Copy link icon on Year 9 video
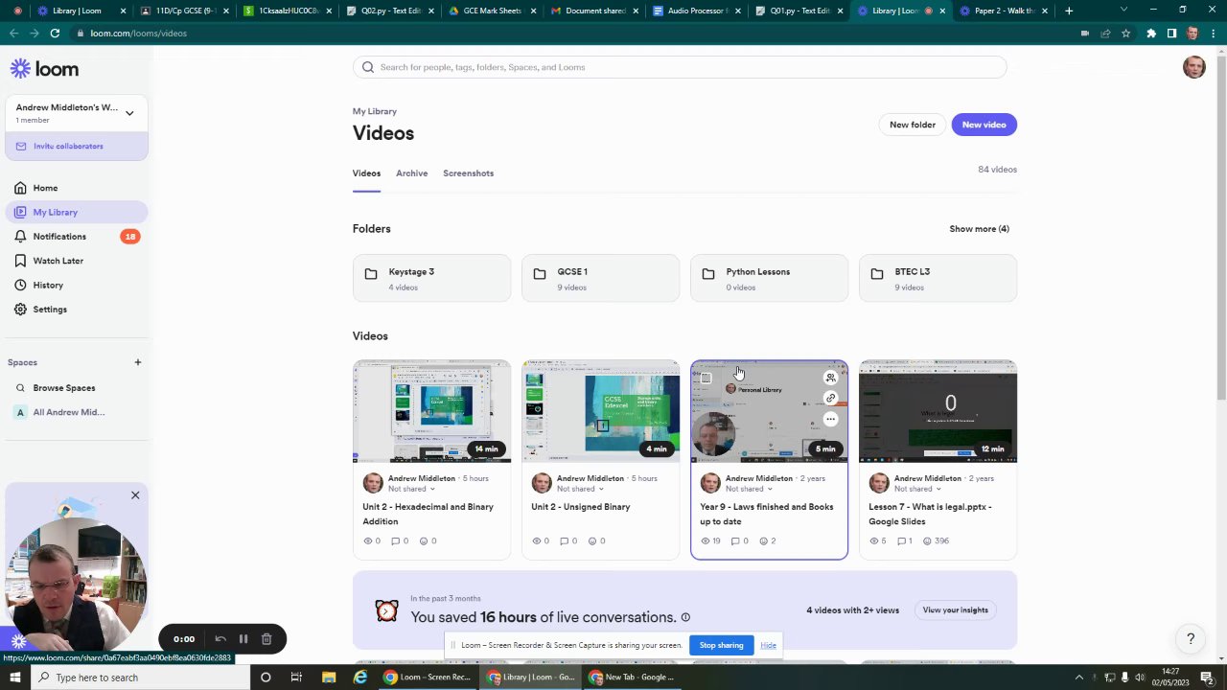The height and width of the screenshot is (690, 1227). click(x=830, y=398)
